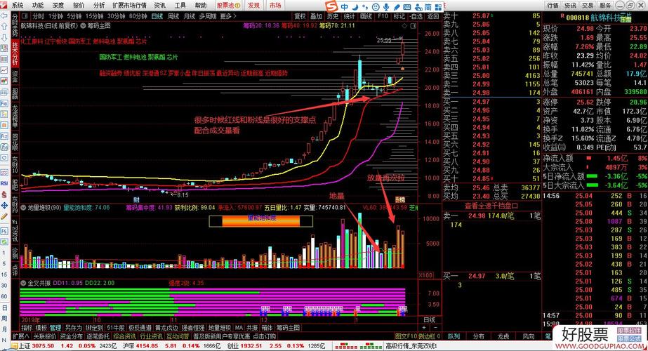Select the 诊测 vertical tab
The width and height of the screenshot is (648, 351).
click(x=15, y=251)
